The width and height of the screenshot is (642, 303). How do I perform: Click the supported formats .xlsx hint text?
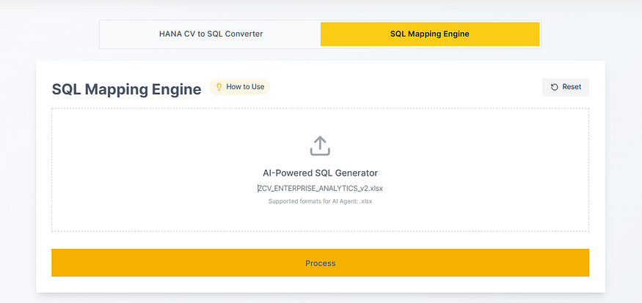[x=320, y=201]
